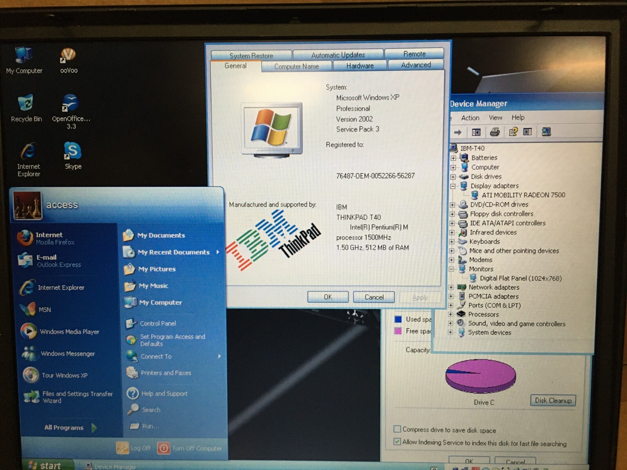This screenshot has height=470, width=627.
Task: Expand DVD/CD-ROM drives node
Action: tap(452, 205)
